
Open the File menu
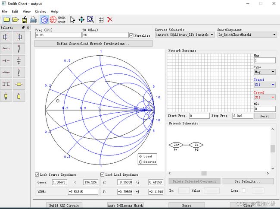[4, 12]
